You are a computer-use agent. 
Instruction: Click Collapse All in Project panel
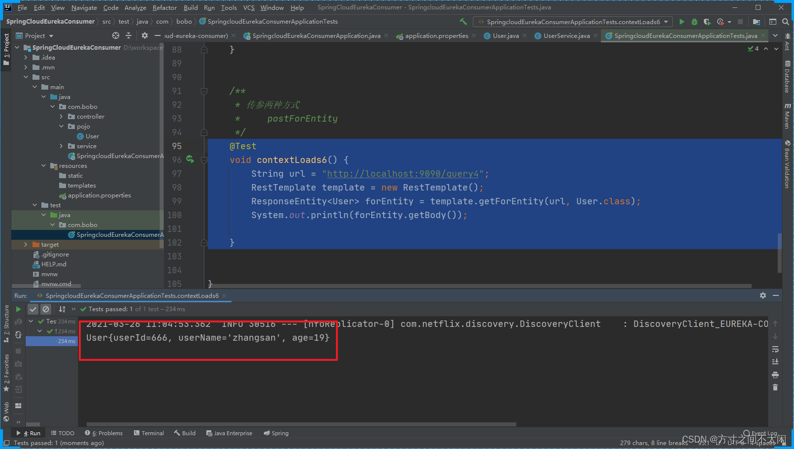click(x=129, y=35)
